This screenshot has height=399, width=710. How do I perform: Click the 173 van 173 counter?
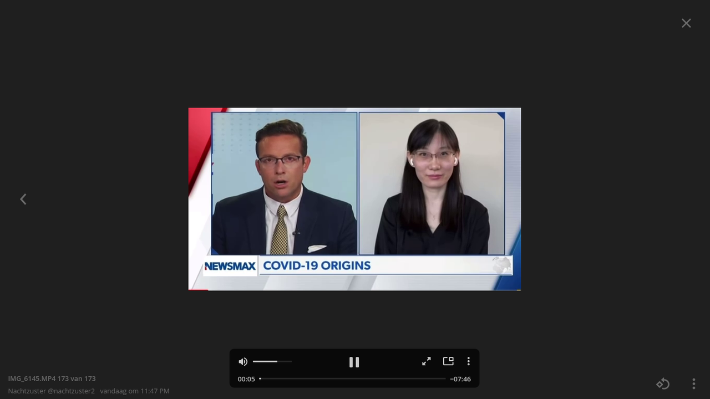tap(77, 378)
